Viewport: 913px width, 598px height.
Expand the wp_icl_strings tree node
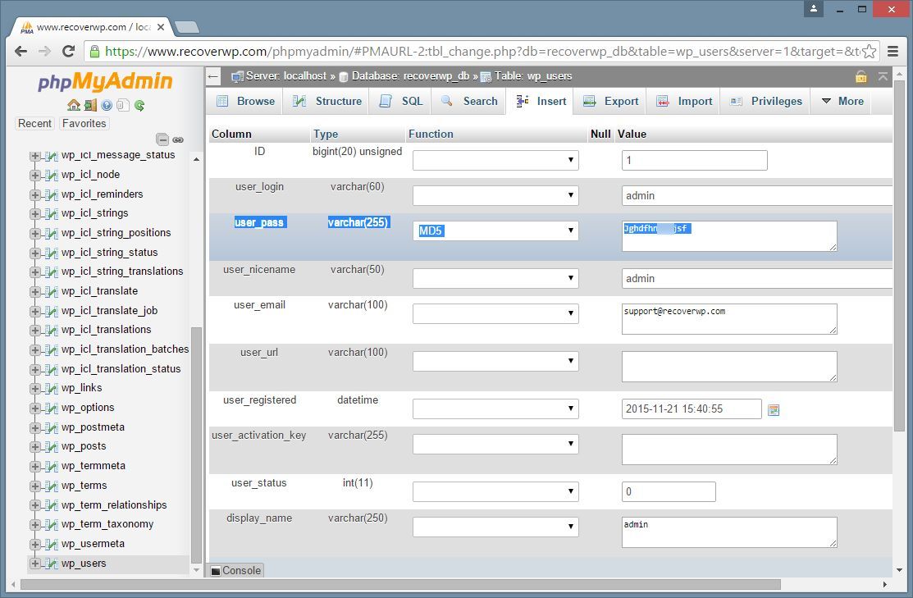[35, 214]
